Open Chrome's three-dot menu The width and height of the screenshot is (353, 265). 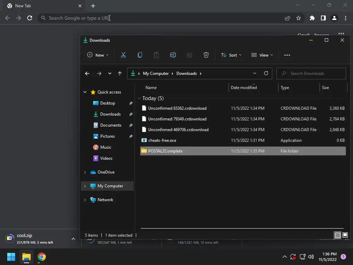click(345, 18)
